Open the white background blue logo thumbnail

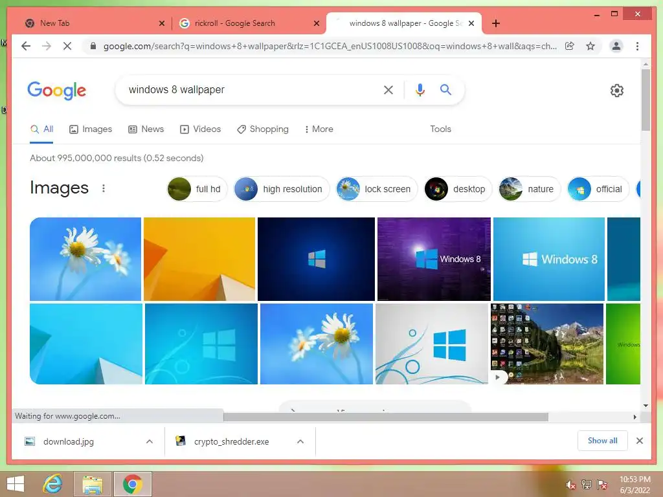[x=432, y=344]
